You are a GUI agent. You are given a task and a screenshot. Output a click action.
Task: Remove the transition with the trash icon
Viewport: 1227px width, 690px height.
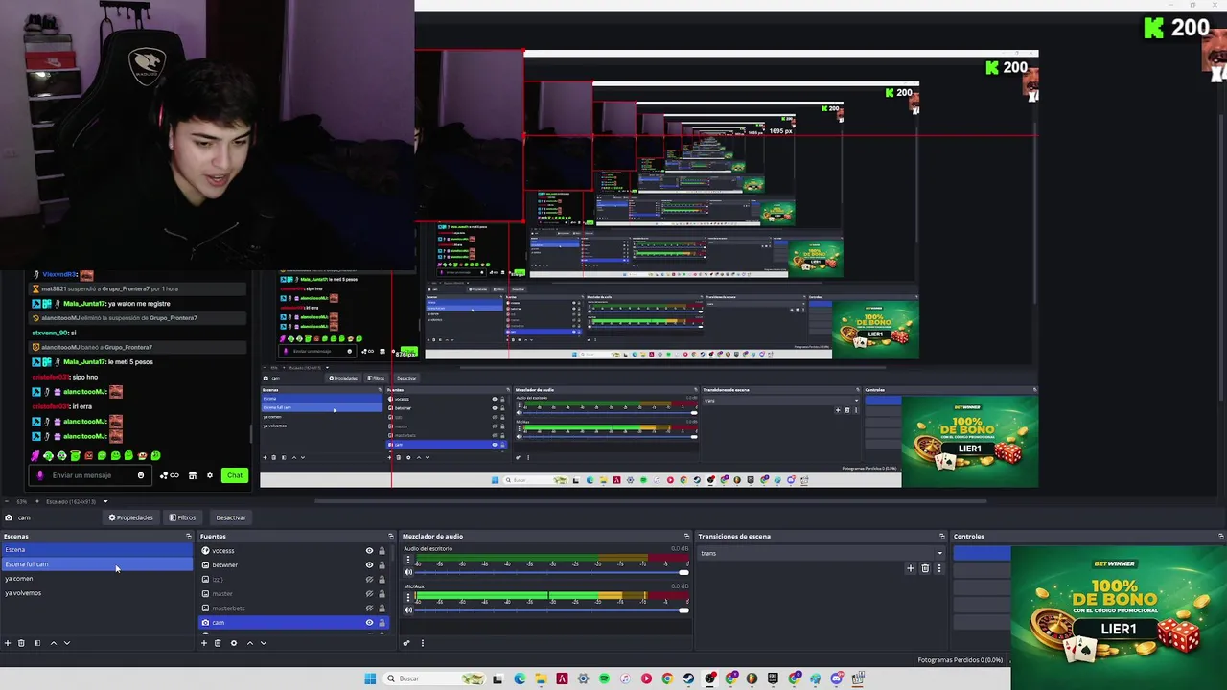925,568
